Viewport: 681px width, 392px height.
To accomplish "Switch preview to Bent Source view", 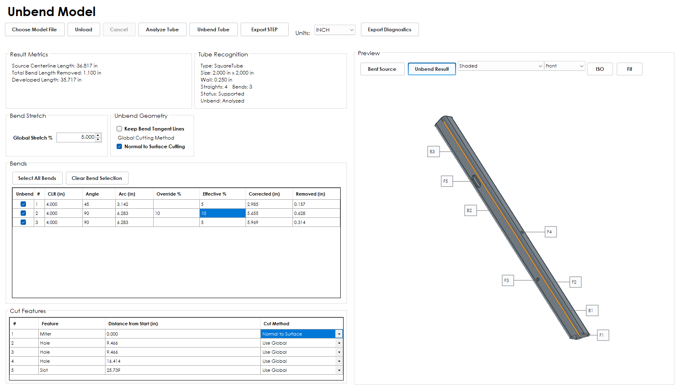I will [382, 69].
